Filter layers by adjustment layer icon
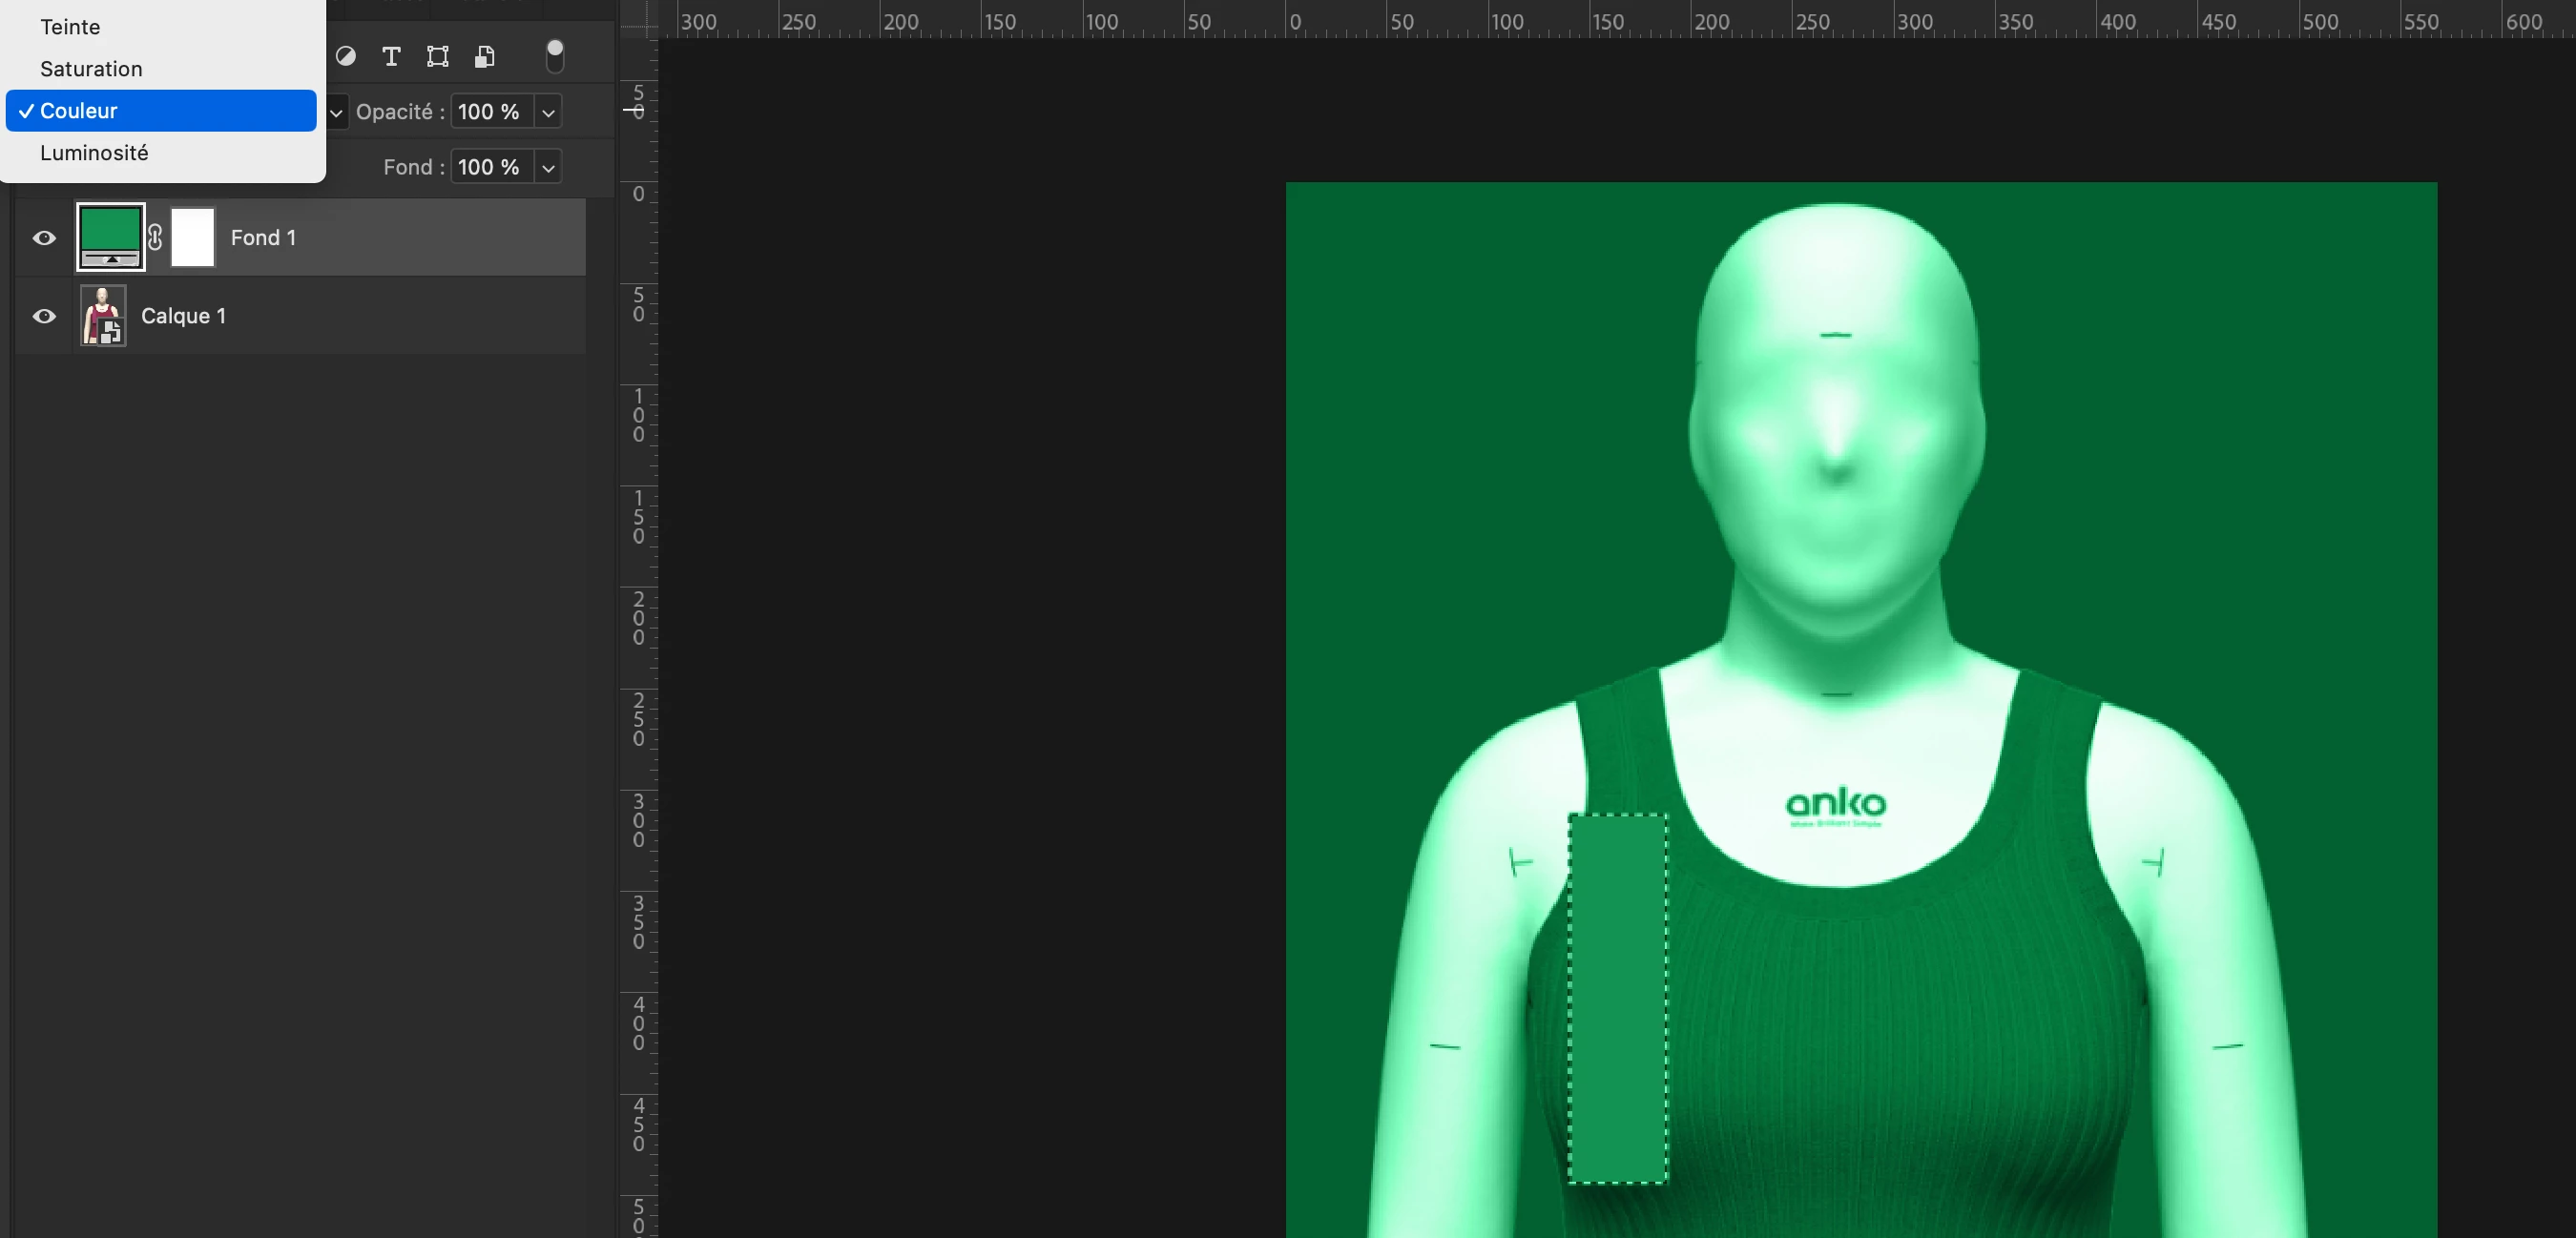This screenshot has width=2576, height=1238. click(x=346, y=56)
